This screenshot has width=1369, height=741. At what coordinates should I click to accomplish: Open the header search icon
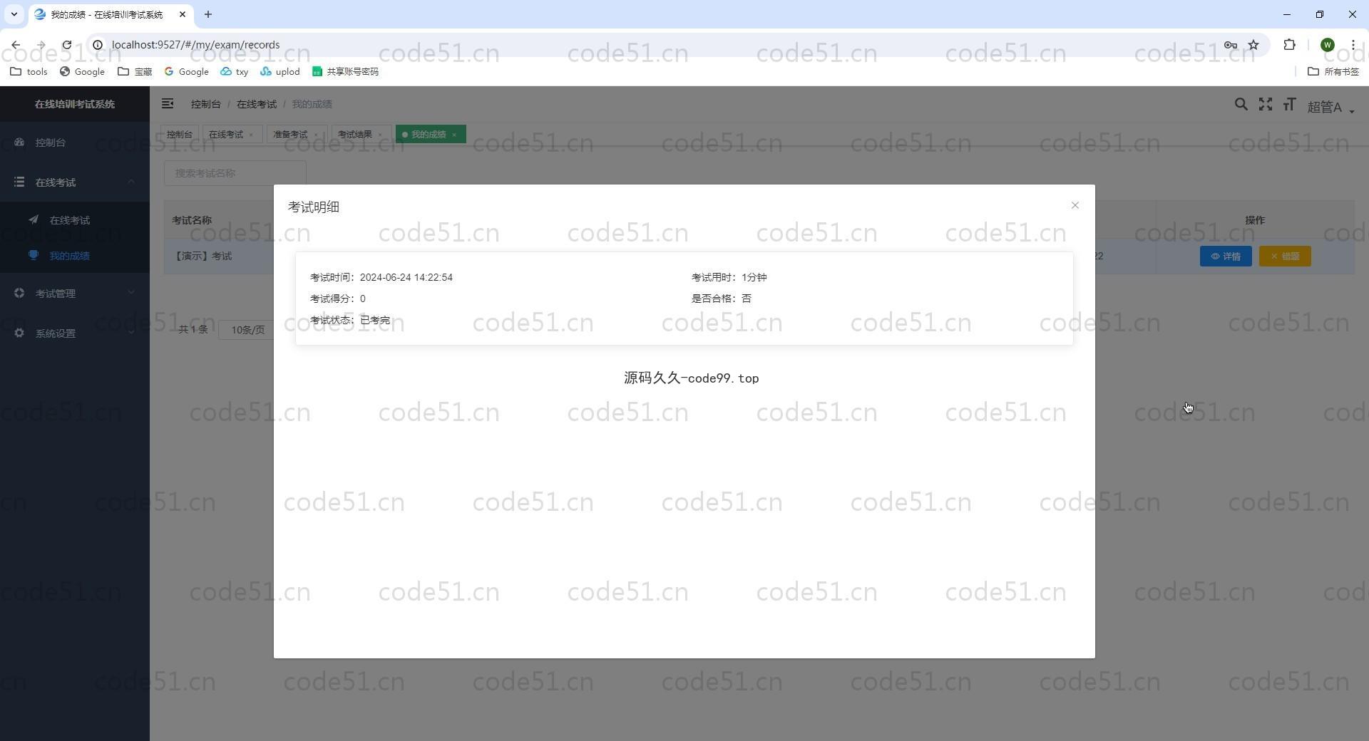(x=1241, y=105)
